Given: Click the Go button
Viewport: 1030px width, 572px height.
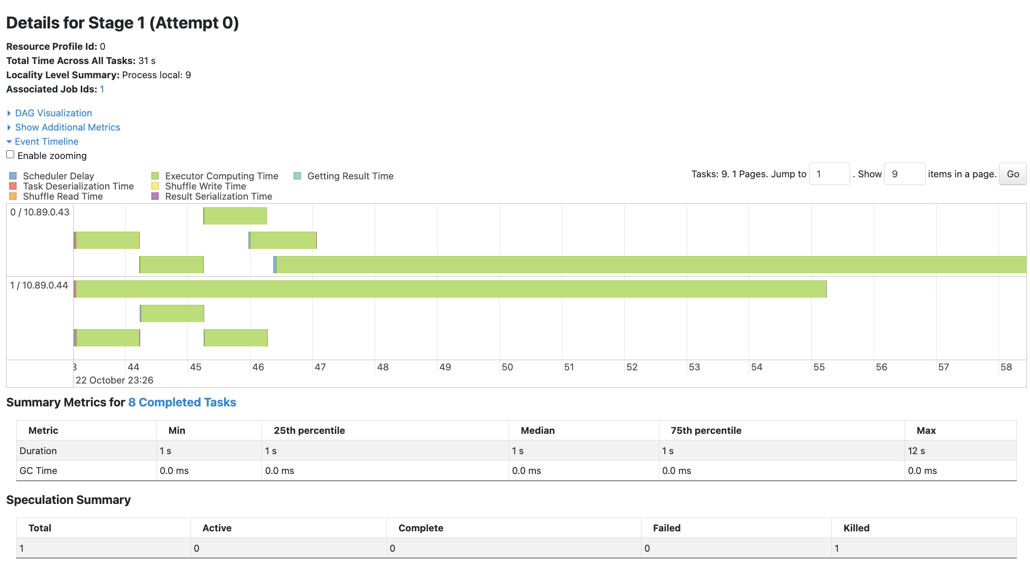Looking at the screenshot, I should [1013, 174].
